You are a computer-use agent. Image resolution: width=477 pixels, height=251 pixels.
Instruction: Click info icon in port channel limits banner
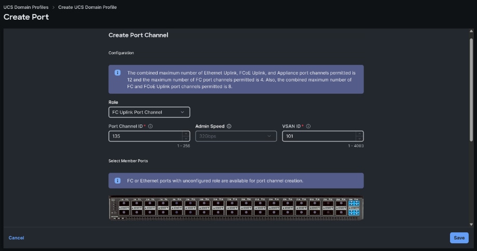click(117, 73)
